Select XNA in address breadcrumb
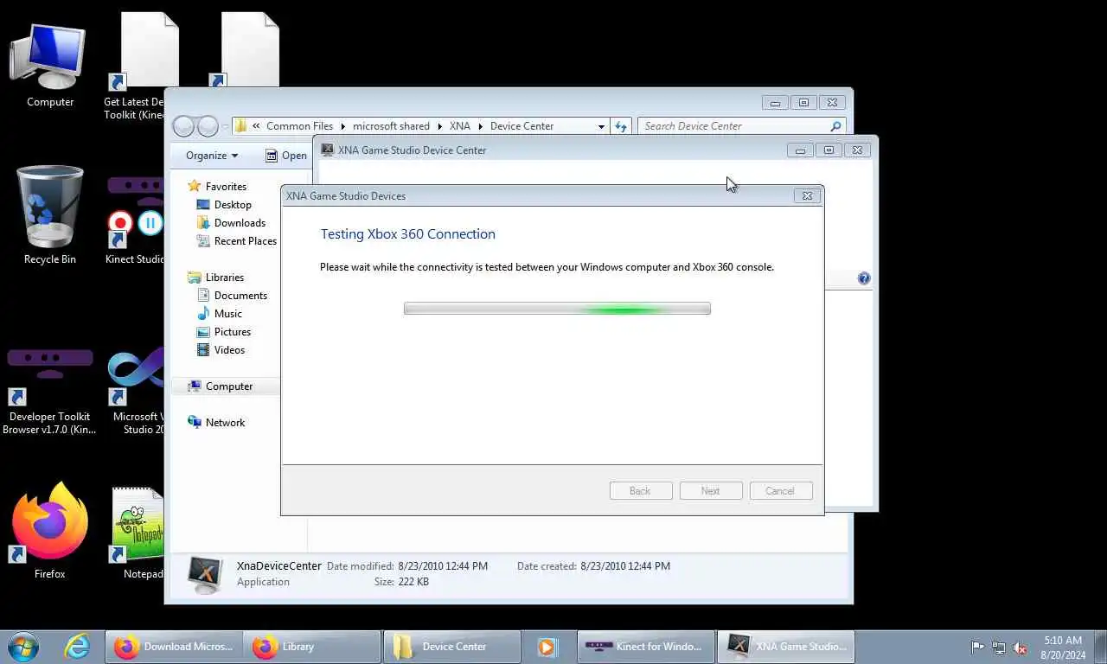The height and width of the screenshot is (664, 1107). point(460,126)
